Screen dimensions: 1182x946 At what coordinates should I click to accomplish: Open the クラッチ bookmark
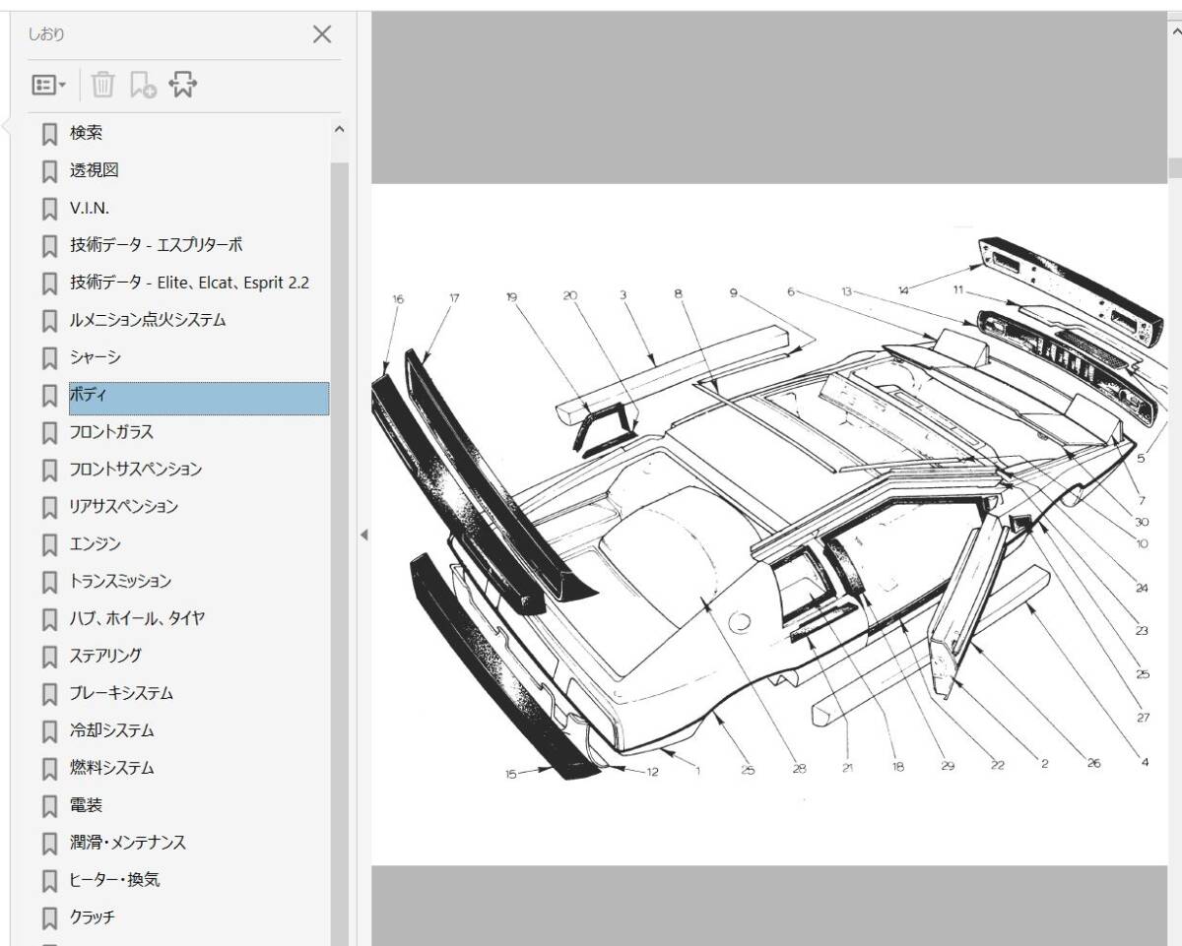coord(92,917)
